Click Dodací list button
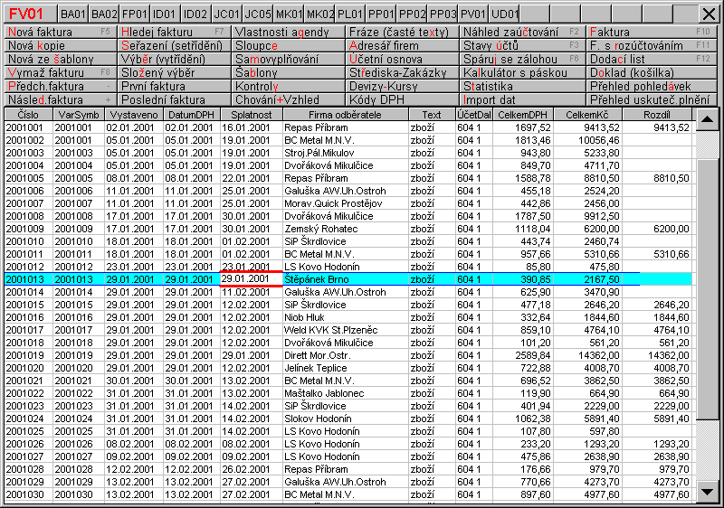The height and width of the screenshot is (508, 724). (652, 59)
